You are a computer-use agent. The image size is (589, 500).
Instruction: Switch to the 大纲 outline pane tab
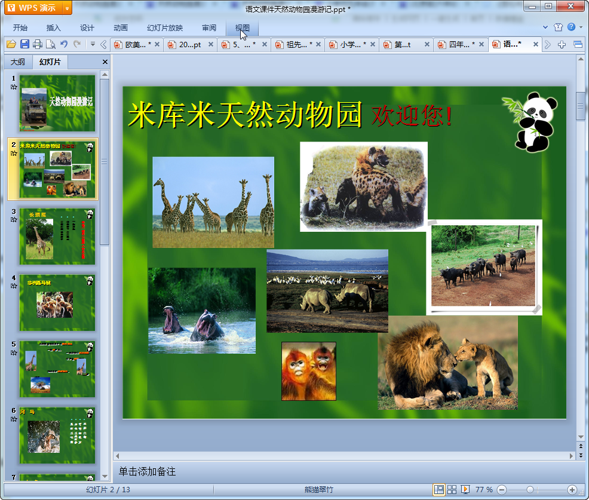pos(18,62)
